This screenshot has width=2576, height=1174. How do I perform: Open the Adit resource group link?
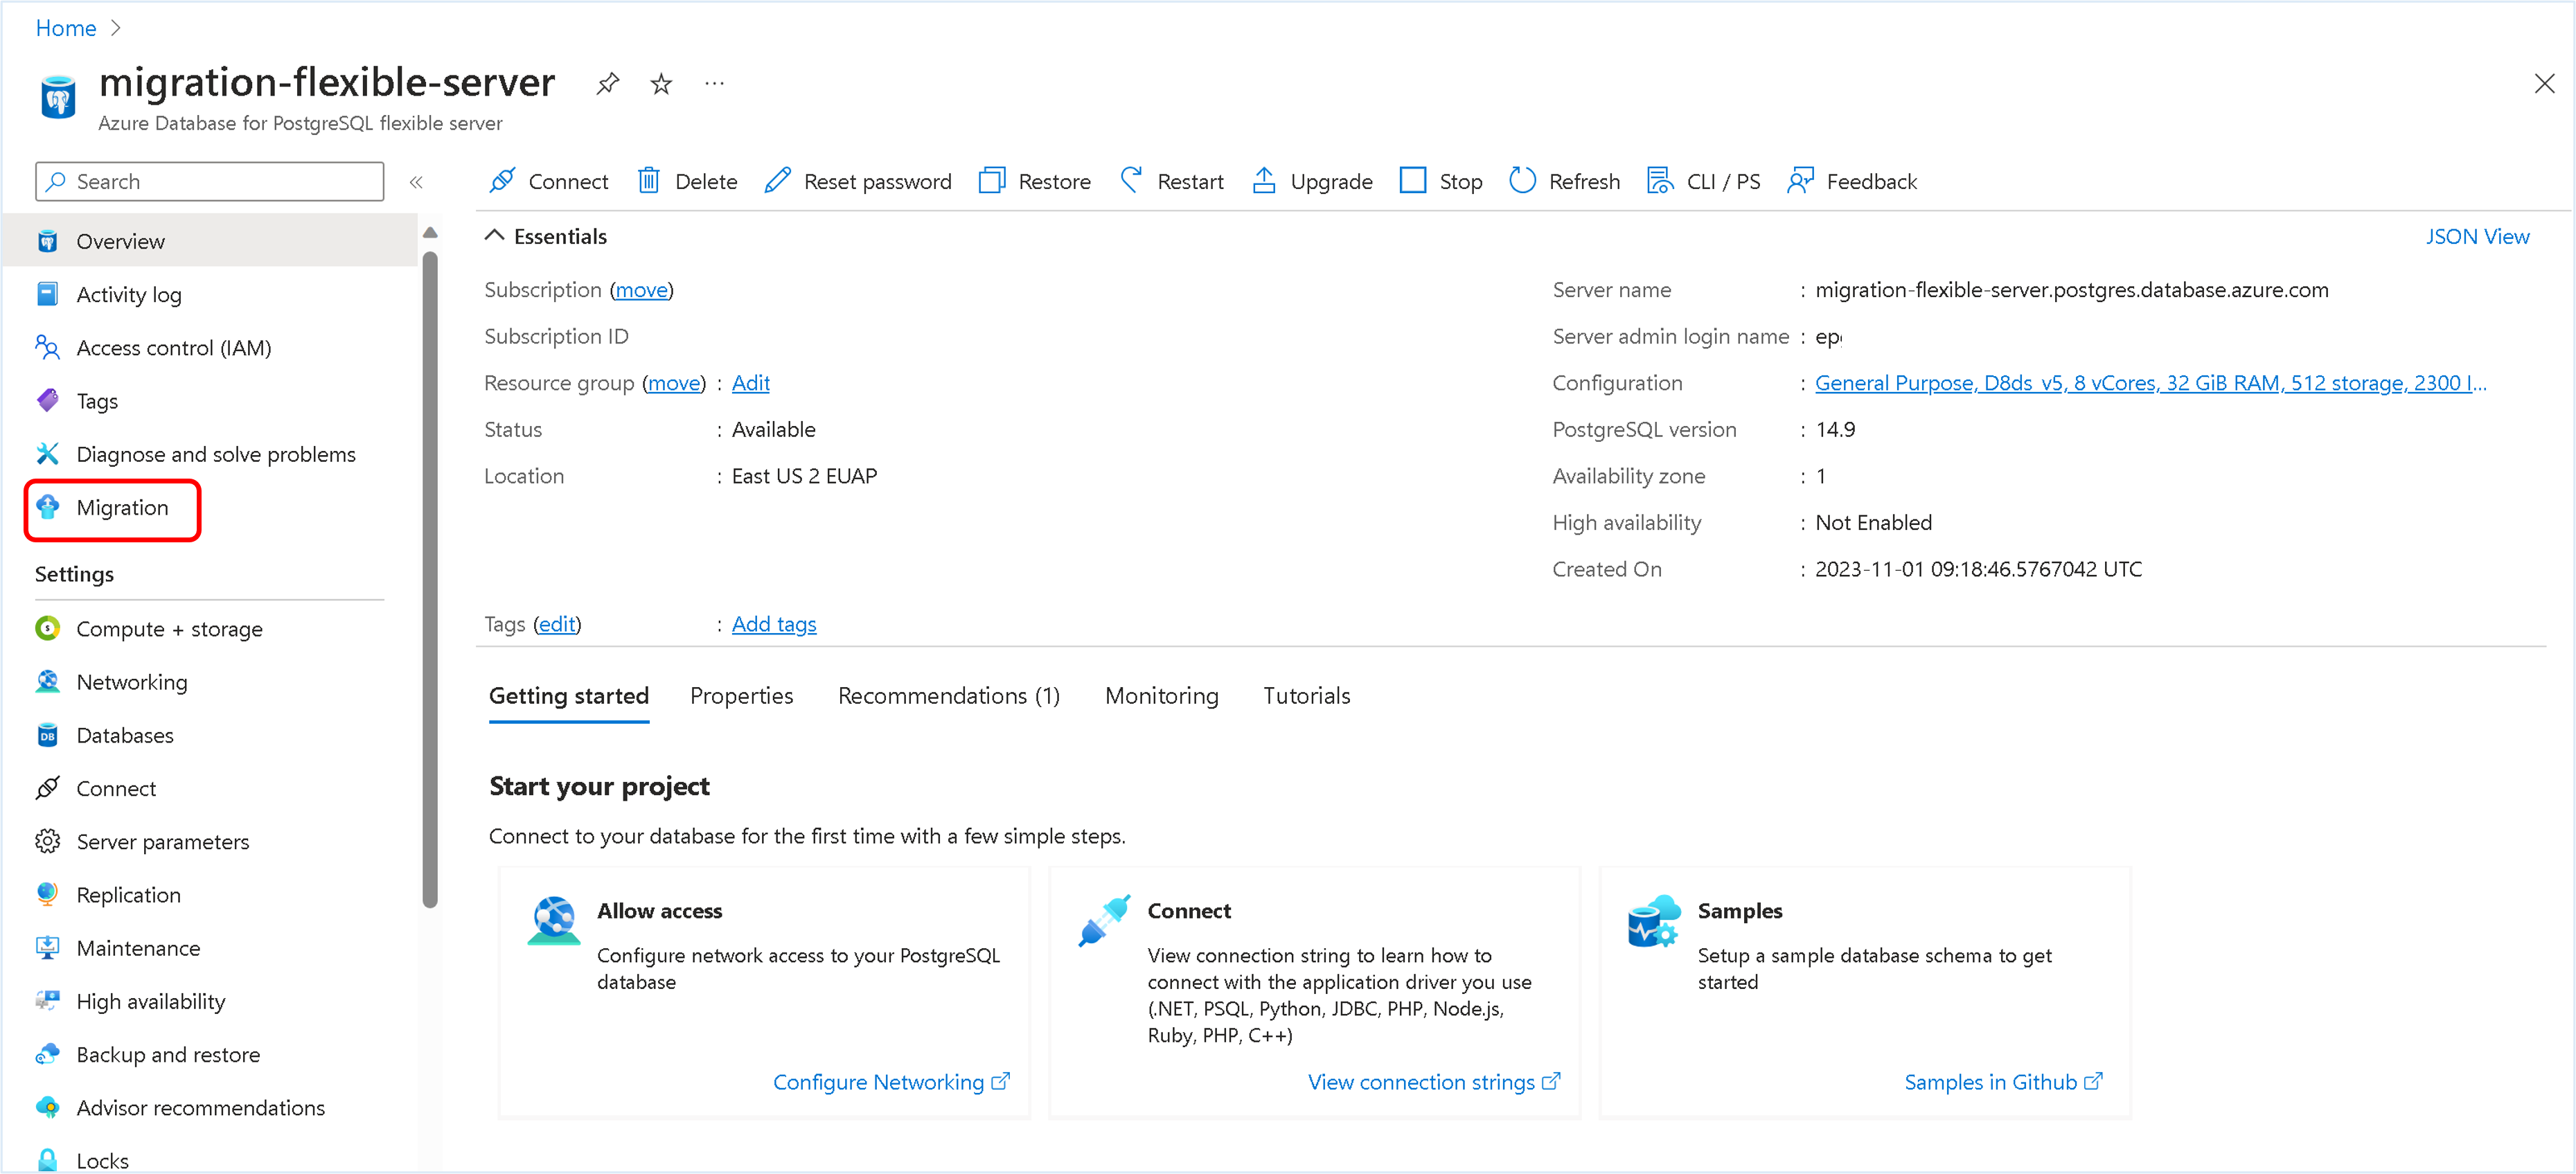point(750,383)
